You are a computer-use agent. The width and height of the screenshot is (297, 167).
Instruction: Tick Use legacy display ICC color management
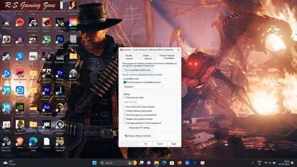(125, 123)
